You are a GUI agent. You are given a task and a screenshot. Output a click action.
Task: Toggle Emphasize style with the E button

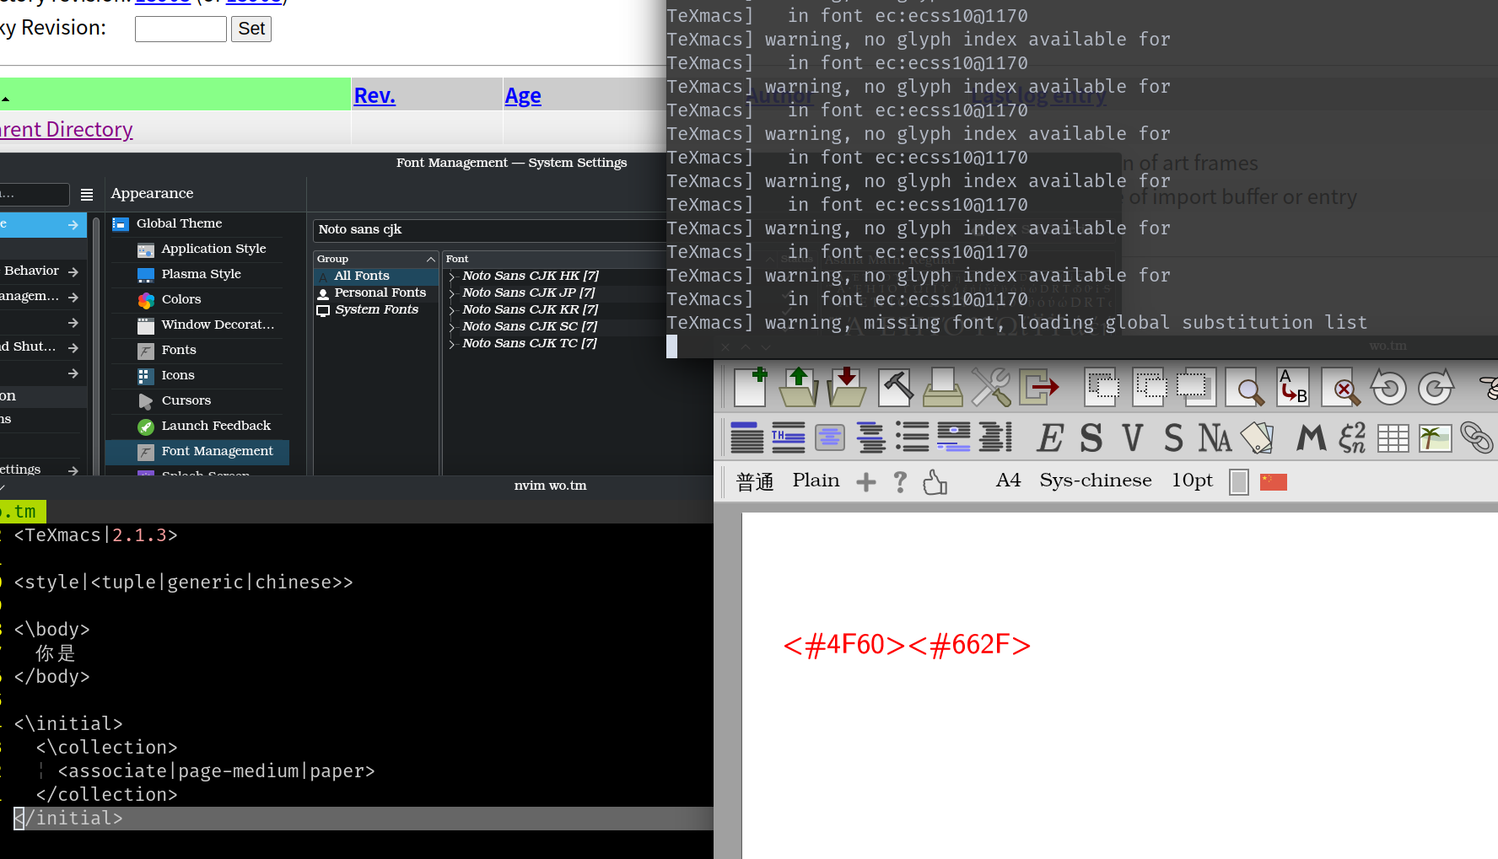pyautogui.click(x=1049, y=438)
